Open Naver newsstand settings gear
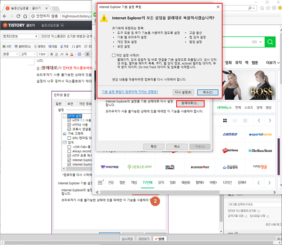 point(245,120)
